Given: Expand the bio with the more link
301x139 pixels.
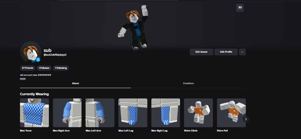Looking at the screenshot, I should (x=23, y=79).
